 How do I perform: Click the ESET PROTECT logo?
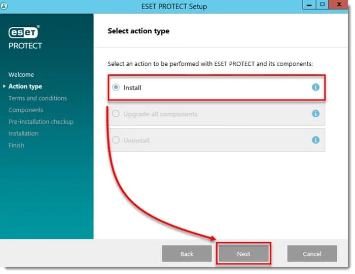click(25, 37)
